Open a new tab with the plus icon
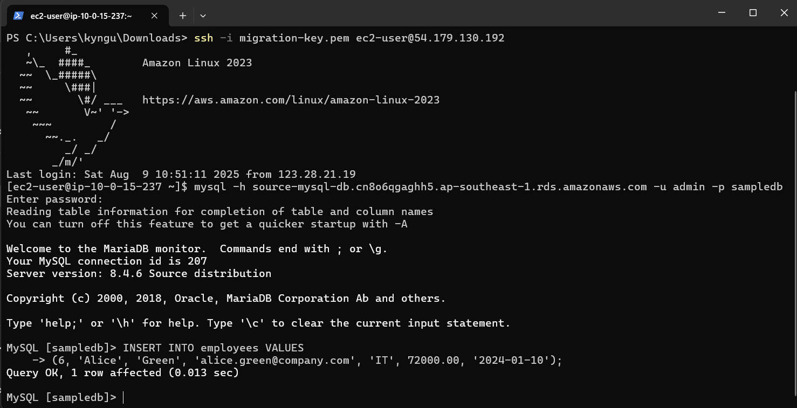 [182, 16]
